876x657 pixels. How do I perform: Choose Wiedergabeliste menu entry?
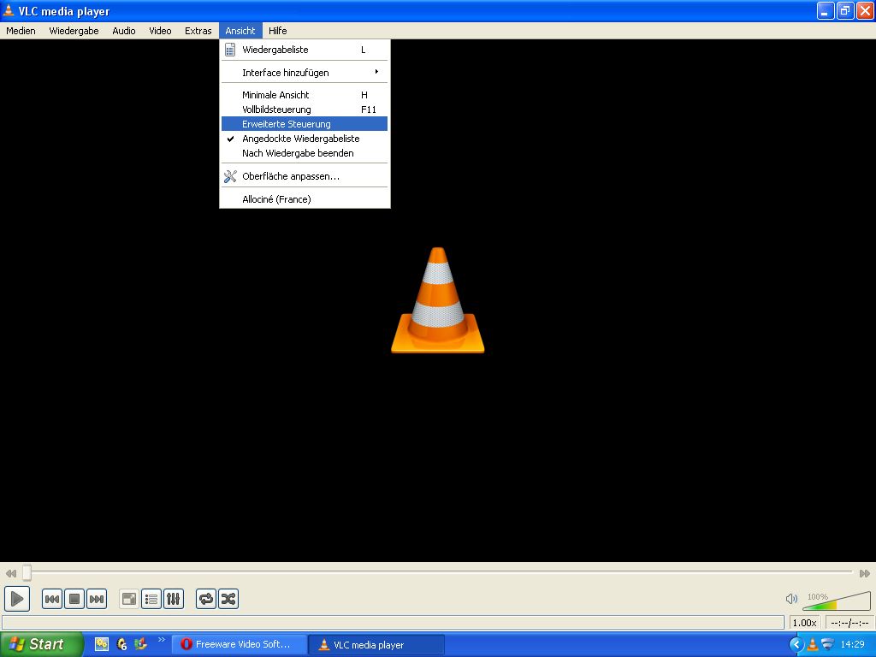(x=305, y=50)
